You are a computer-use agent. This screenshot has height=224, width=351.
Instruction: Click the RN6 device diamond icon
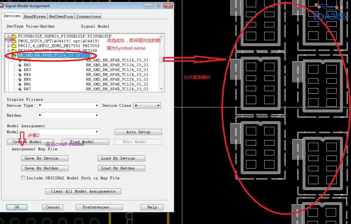[20, 84]
